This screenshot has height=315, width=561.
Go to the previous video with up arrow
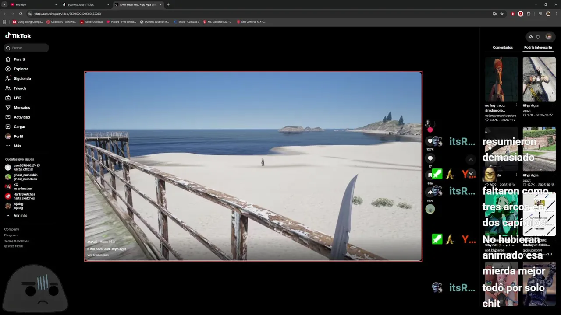coord(471,160)
